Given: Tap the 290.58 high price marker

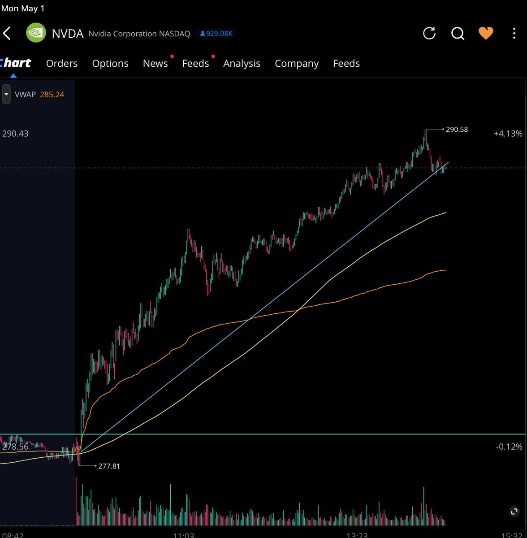Looking at the screenshot, I should (x=457, y=130).
